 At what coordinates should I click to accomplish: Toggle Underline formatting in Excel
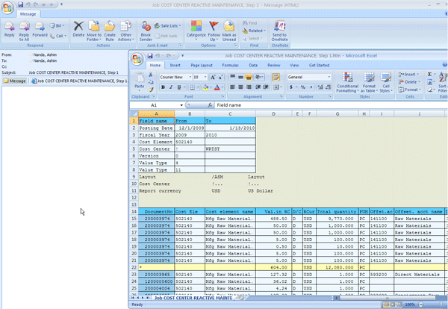[x=179, y=87]
